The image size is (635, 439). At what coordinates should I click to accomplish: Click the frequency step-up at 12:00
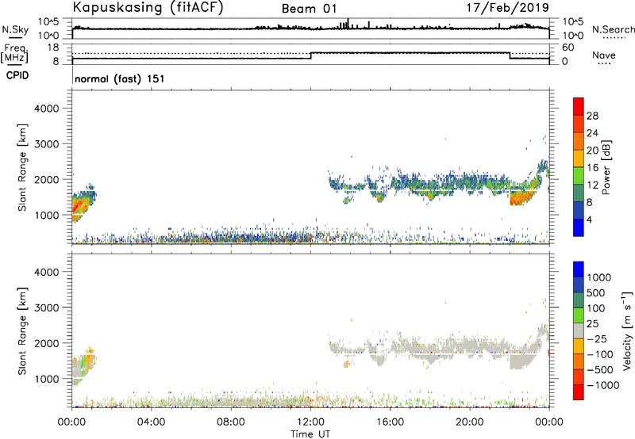(x=310, y=55)
